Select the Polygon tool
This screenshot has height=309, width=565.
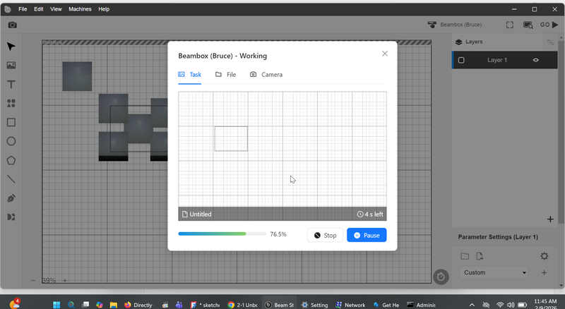point(11,160)
